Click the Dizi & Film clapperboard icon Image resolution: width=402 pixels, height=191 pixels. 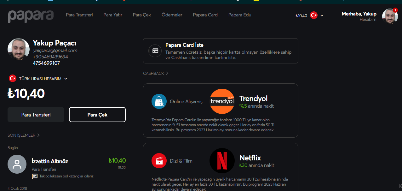click(159, 161)
